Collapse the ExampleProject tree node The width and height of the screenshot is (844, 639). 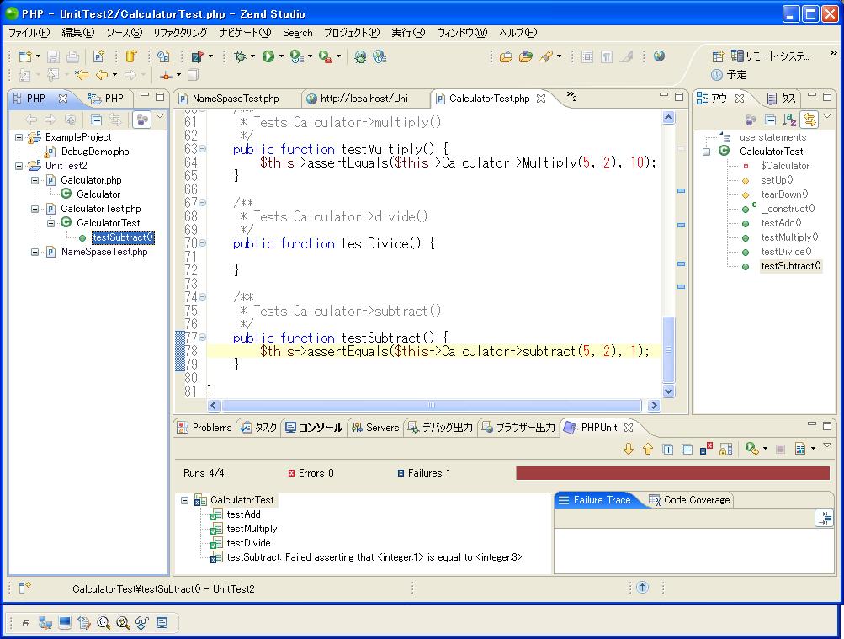click(x=19, y=137)
